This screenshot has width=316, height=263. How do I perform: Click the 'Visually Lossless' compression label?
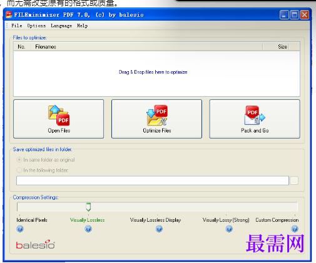87,220
